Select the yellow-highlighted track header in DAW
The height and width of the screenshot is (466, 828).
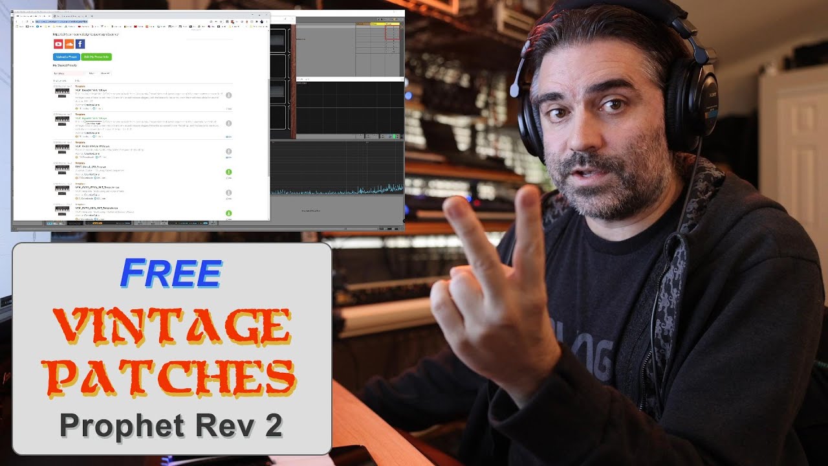(378, 24)
